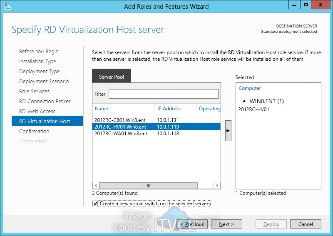Click the Cancel button
The width and height of the screenshot is (333, 236).
pos(306,224)
